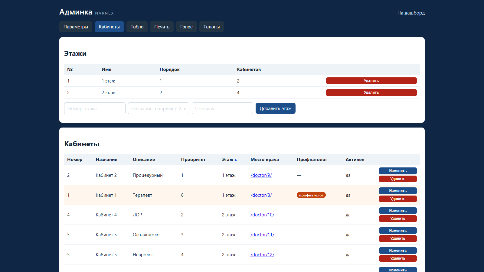Follow the На дашборд link
This screenshot has width=484, height=272.
click(411, 13)
